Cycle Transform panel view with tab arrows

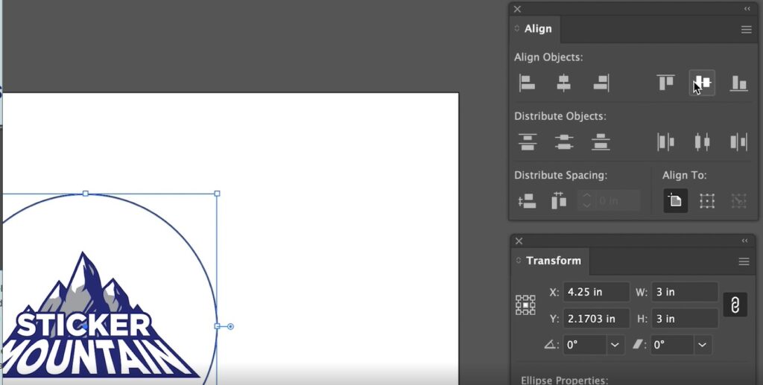pyautogui.click(x=519, y=261)
